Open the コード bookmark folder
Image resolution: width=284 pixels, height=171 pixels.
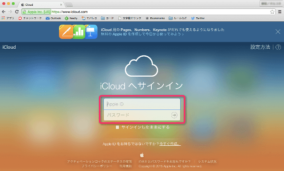[x=107, y=18]
